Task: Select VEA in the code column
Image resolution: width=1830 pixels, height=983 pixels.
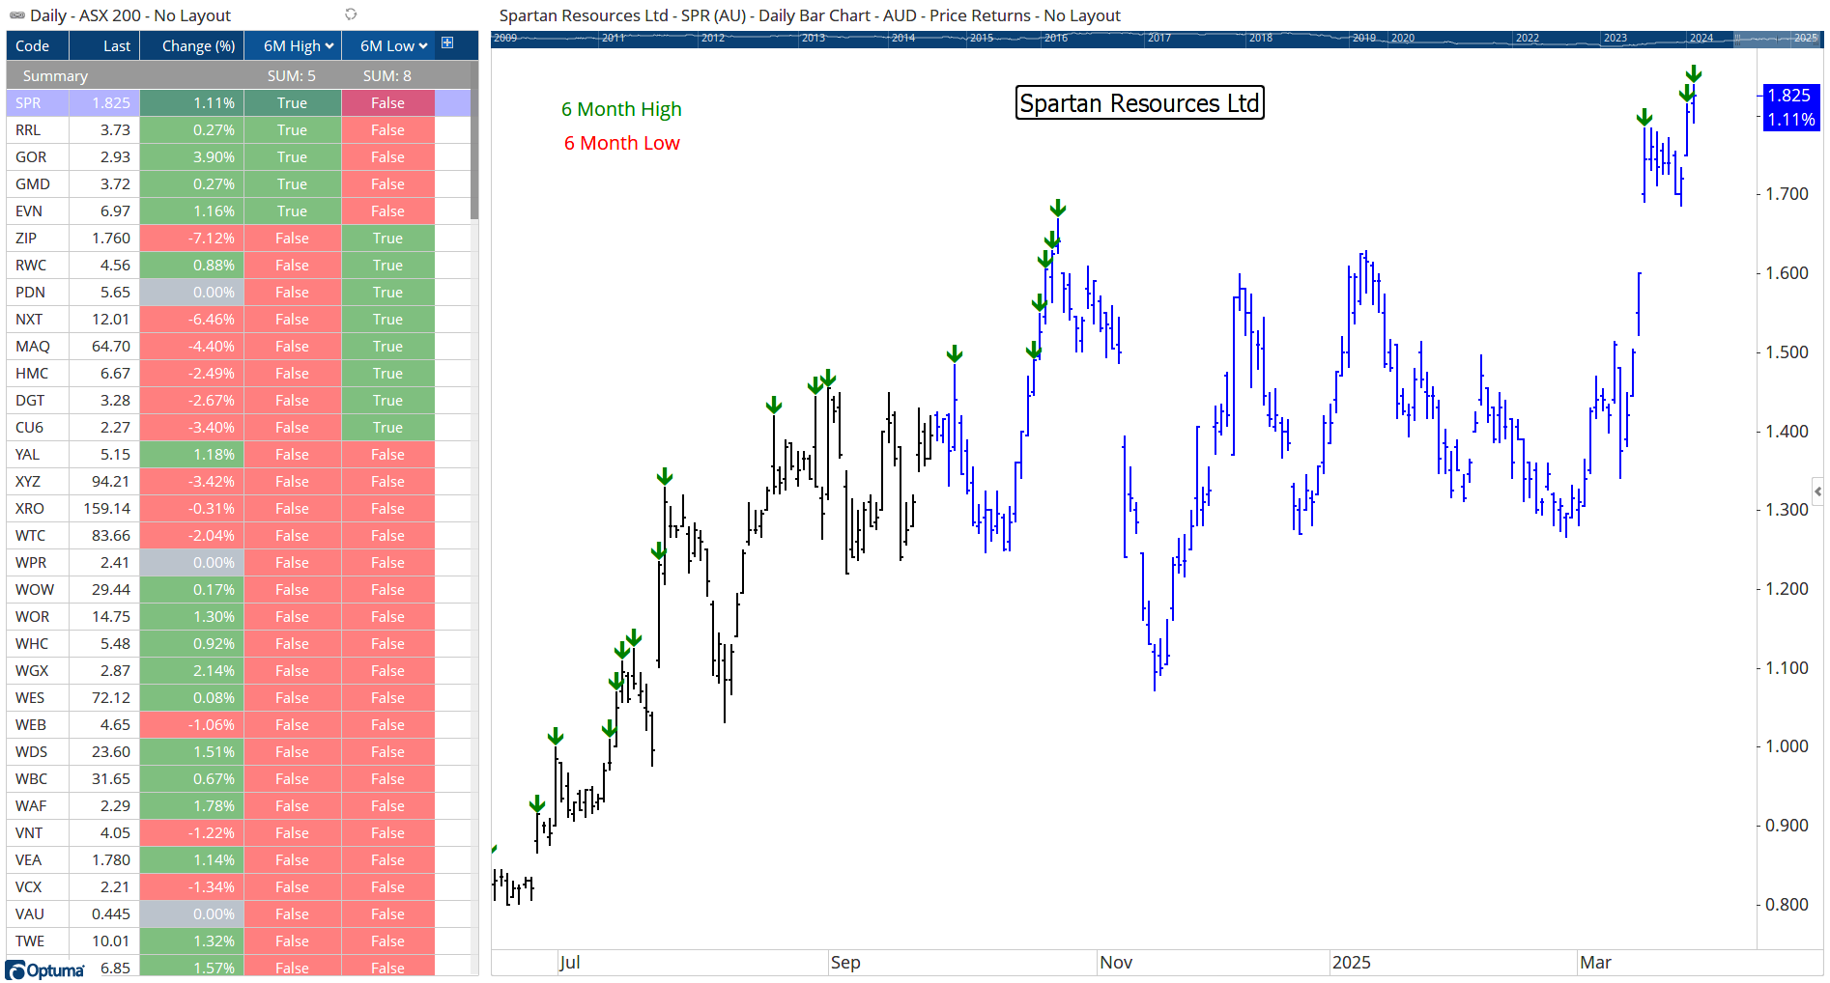Action: [x=38, y=860]
